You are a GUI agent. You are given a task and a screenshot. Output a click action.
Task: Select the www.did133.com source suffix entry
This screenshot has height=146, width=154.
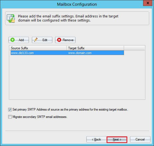tap(22, 53)
